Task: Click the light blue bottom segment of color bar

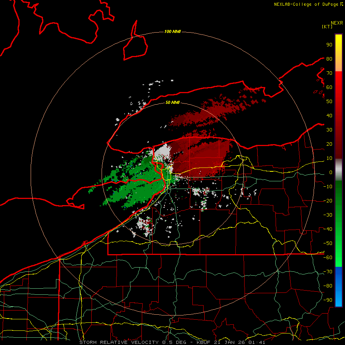Action: click(x=338, y=300)
